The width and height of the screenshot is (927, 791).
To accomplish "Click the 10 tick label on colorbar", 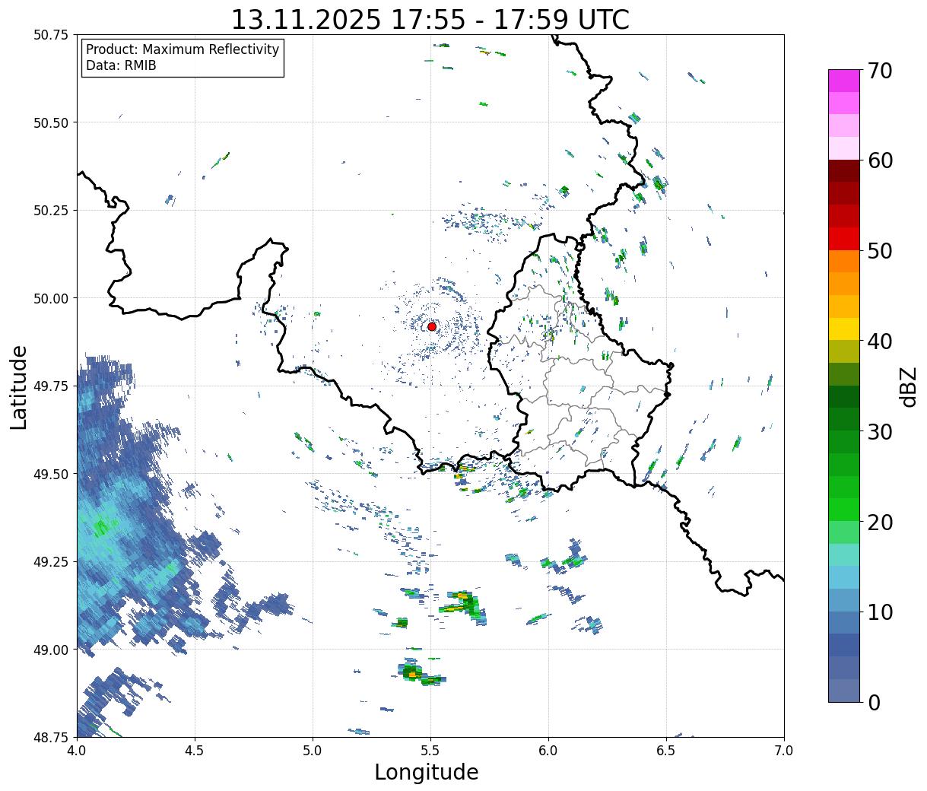I will 879,612.
